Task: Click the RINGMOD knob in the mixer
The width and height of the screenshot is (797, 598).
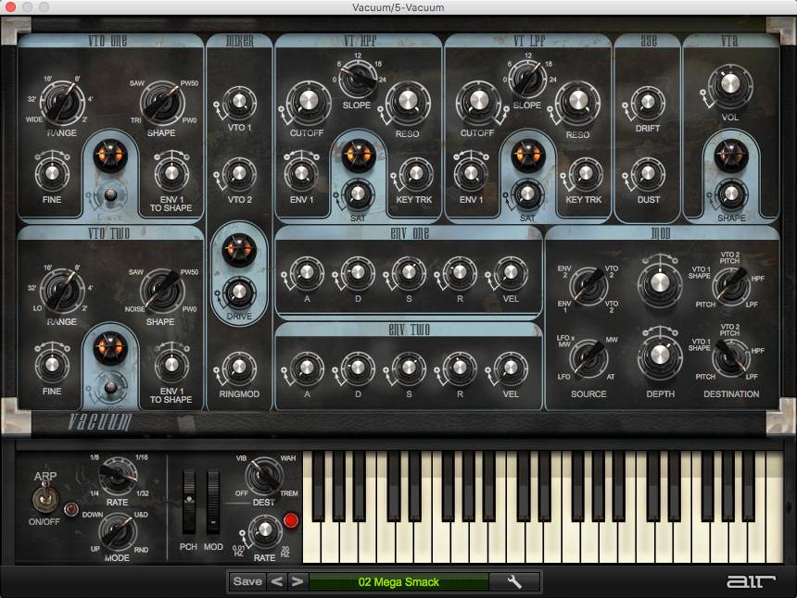Action: pos(239,368)
